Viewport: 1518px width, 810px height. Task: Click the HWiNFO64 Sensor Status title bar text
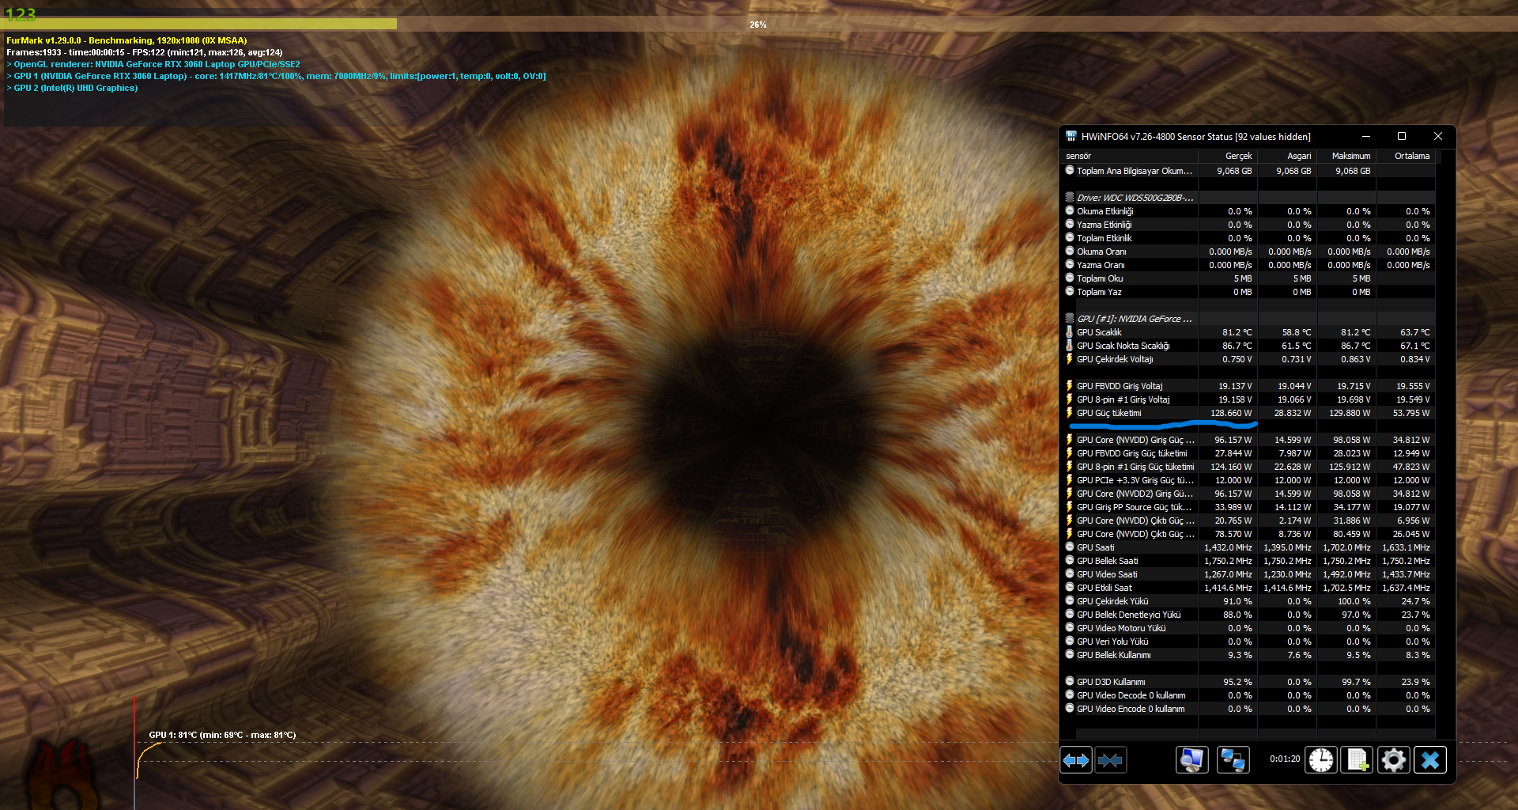(x=1195, y=137)
